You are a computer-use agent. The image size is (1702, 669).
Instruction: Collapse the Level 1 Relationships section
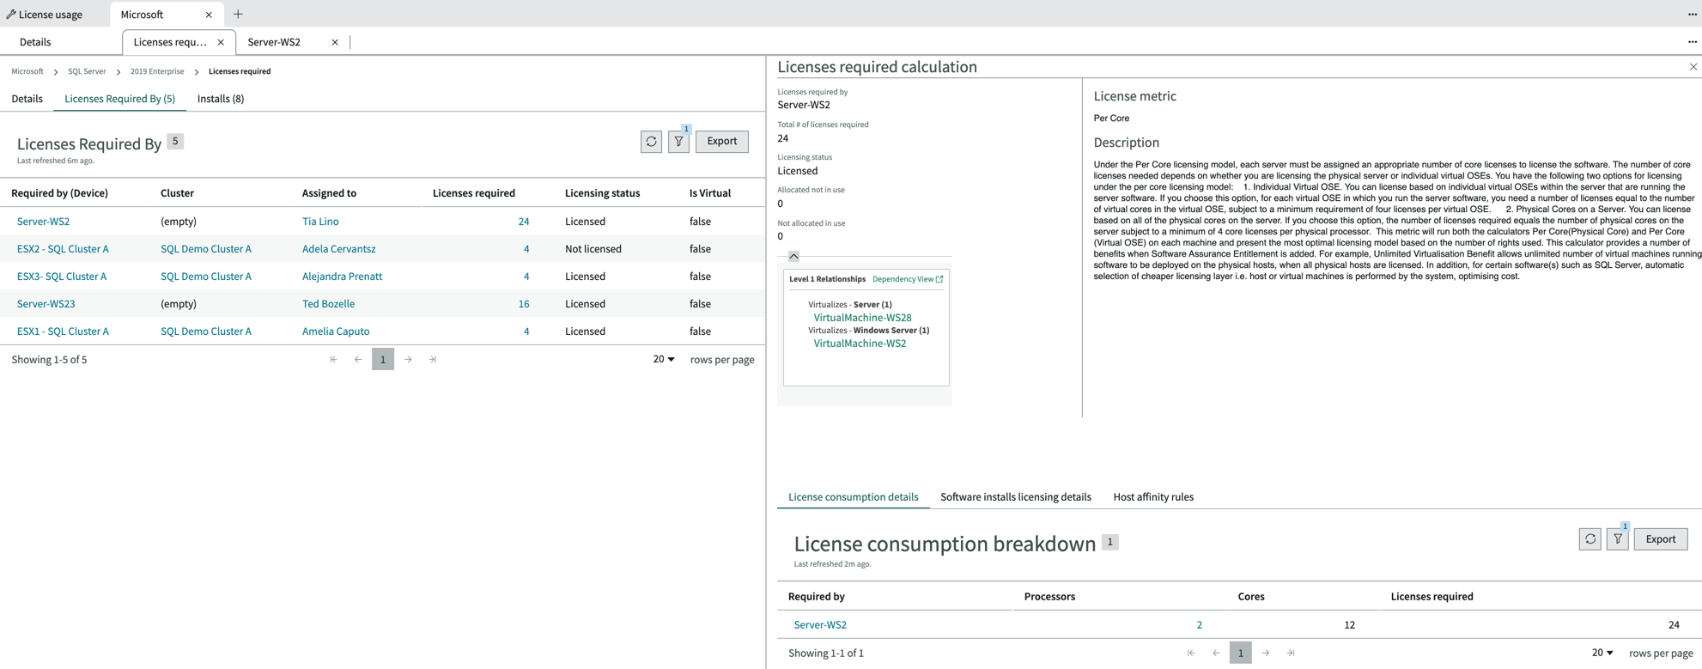coord(793,256)
